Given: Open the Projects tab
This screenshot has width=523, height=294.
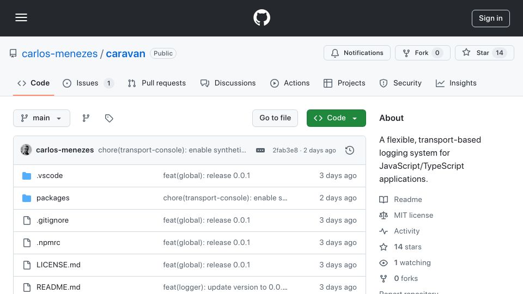Looking at the screenshot, I should click(x=344, y=83).
